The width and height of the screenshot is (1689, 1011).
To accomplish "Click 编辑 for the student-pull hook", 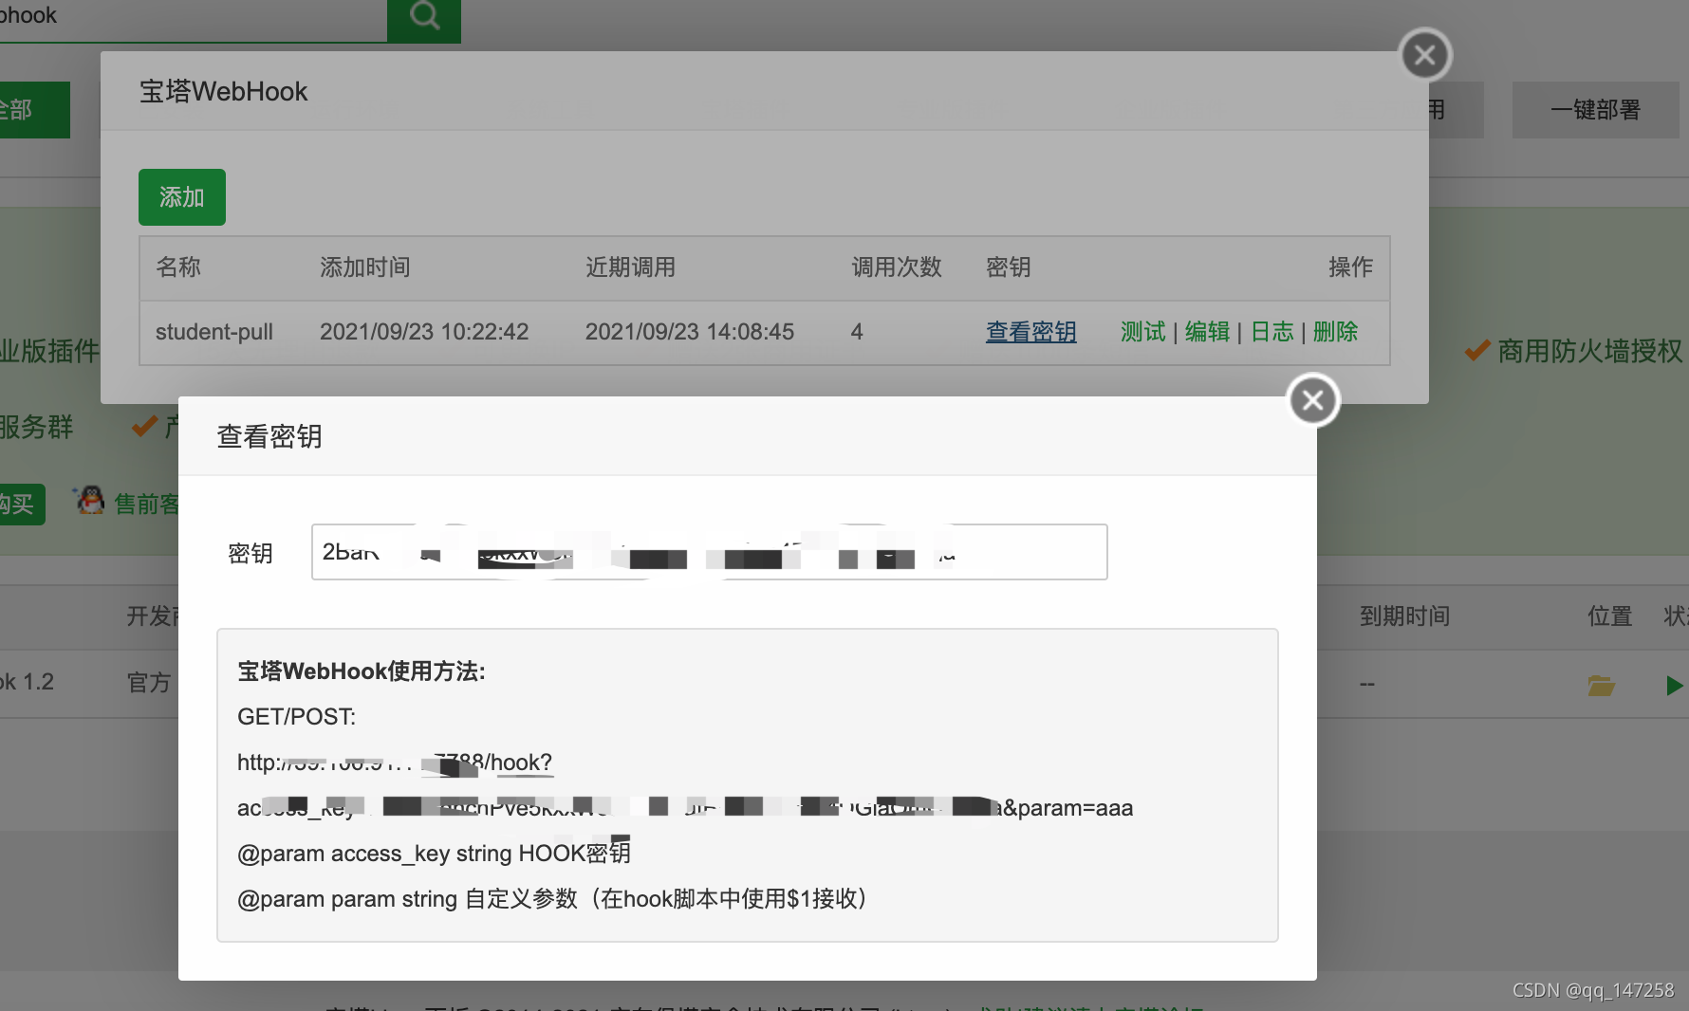I will pyautogui.click(x=1208, y=332).
